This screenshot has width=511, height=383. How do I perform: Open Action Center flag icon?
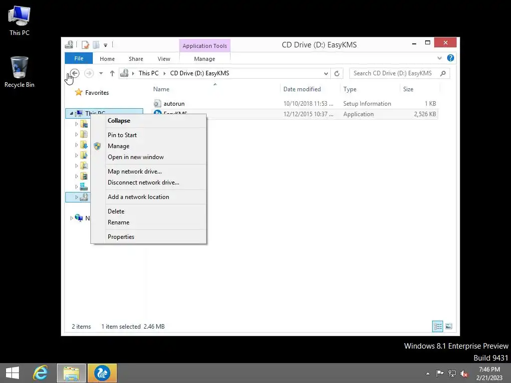[440, 374]
